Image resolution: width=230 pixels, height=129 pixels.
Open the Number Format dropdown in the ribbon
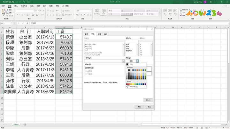coord(91,11)
